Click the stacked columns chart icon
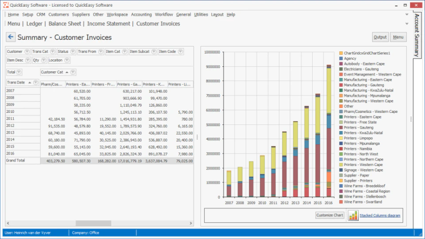The width and height of the screenshot is (425, 239). pos(353,216)
